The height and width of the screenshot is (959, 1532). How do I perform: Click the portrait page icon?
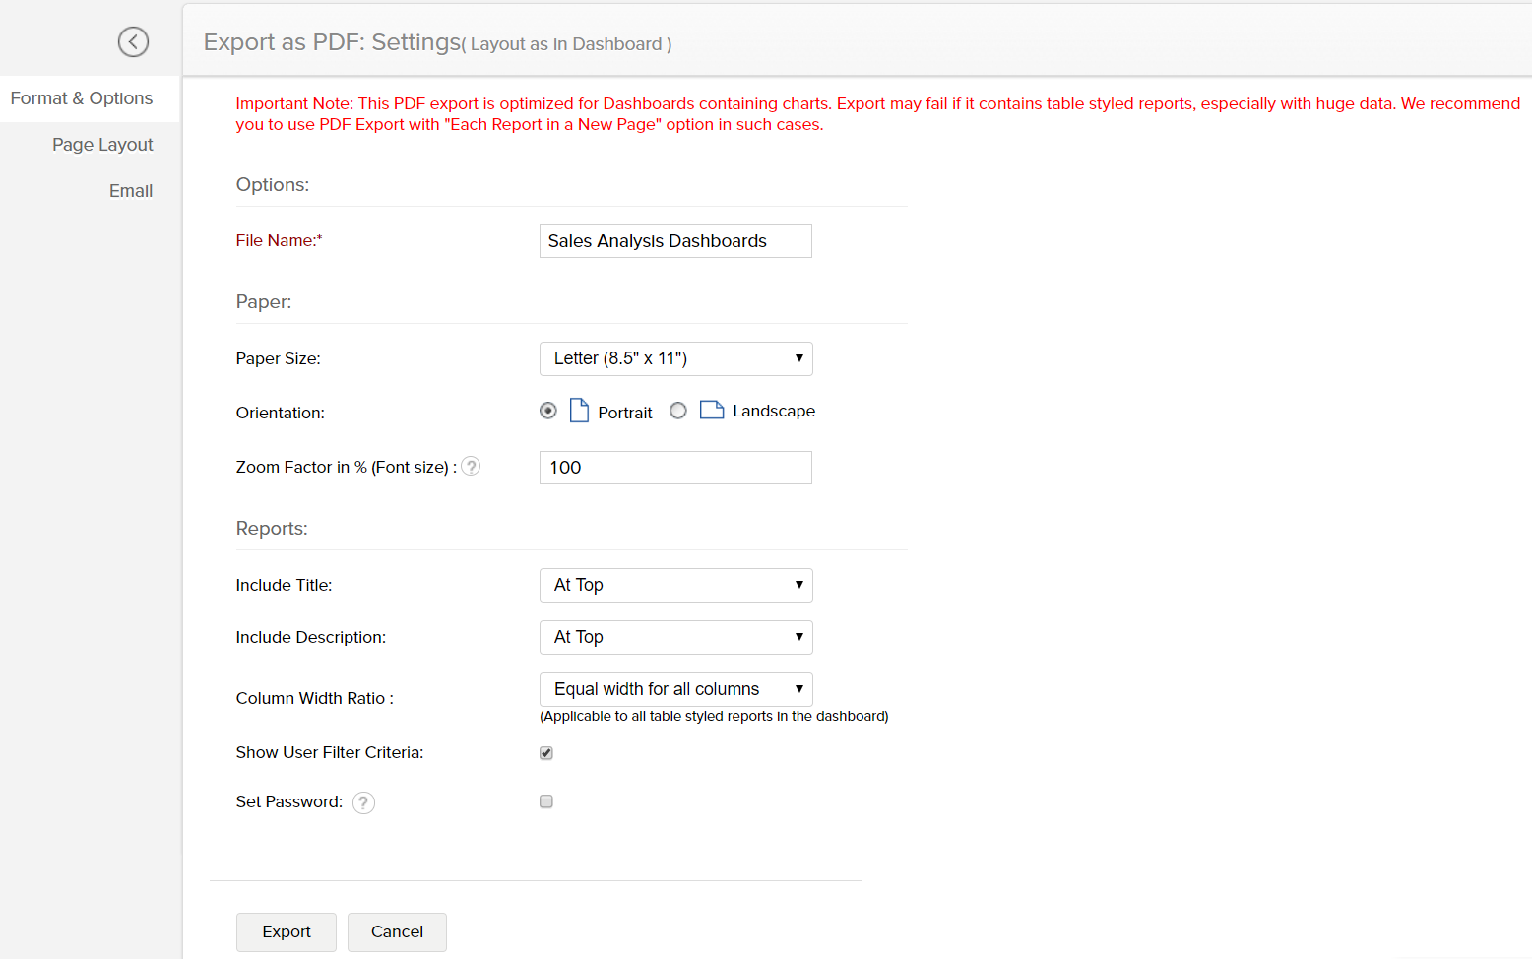[x=580, y=411]
